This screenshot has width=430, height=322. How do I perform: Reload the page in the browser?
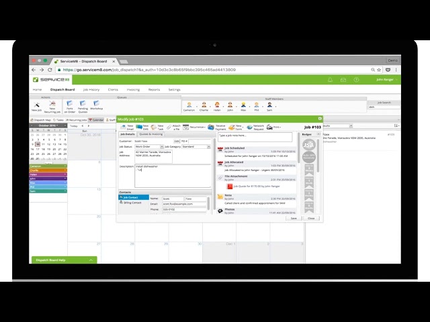point(50,70)
